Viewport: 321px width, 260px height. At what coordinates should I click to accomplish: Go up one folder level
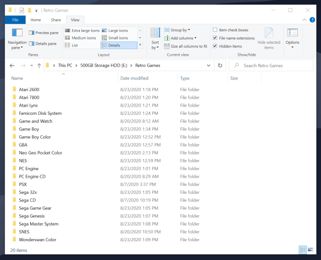pyautogui.click(x=39, y=66)
